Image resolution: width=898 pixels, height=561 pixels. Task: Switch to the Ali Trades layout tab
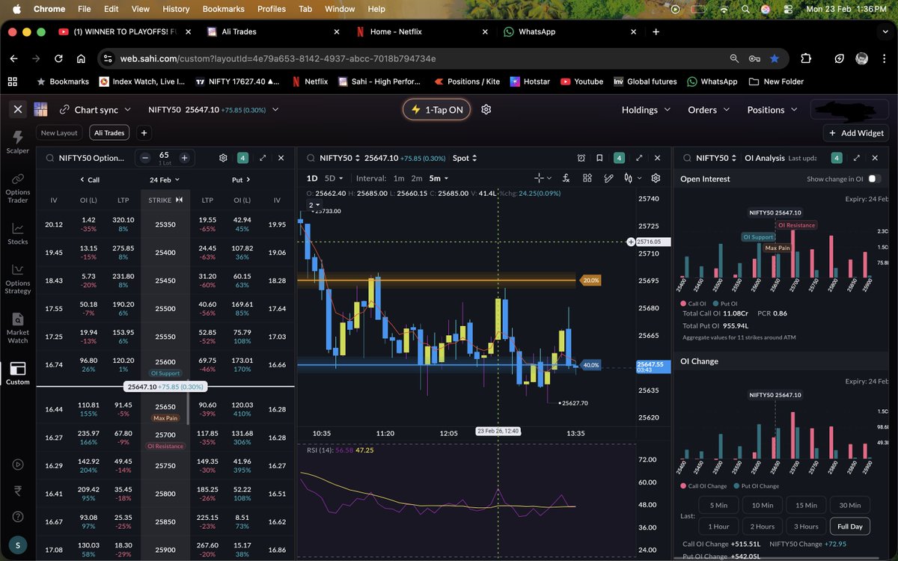[x=109, y=132]
